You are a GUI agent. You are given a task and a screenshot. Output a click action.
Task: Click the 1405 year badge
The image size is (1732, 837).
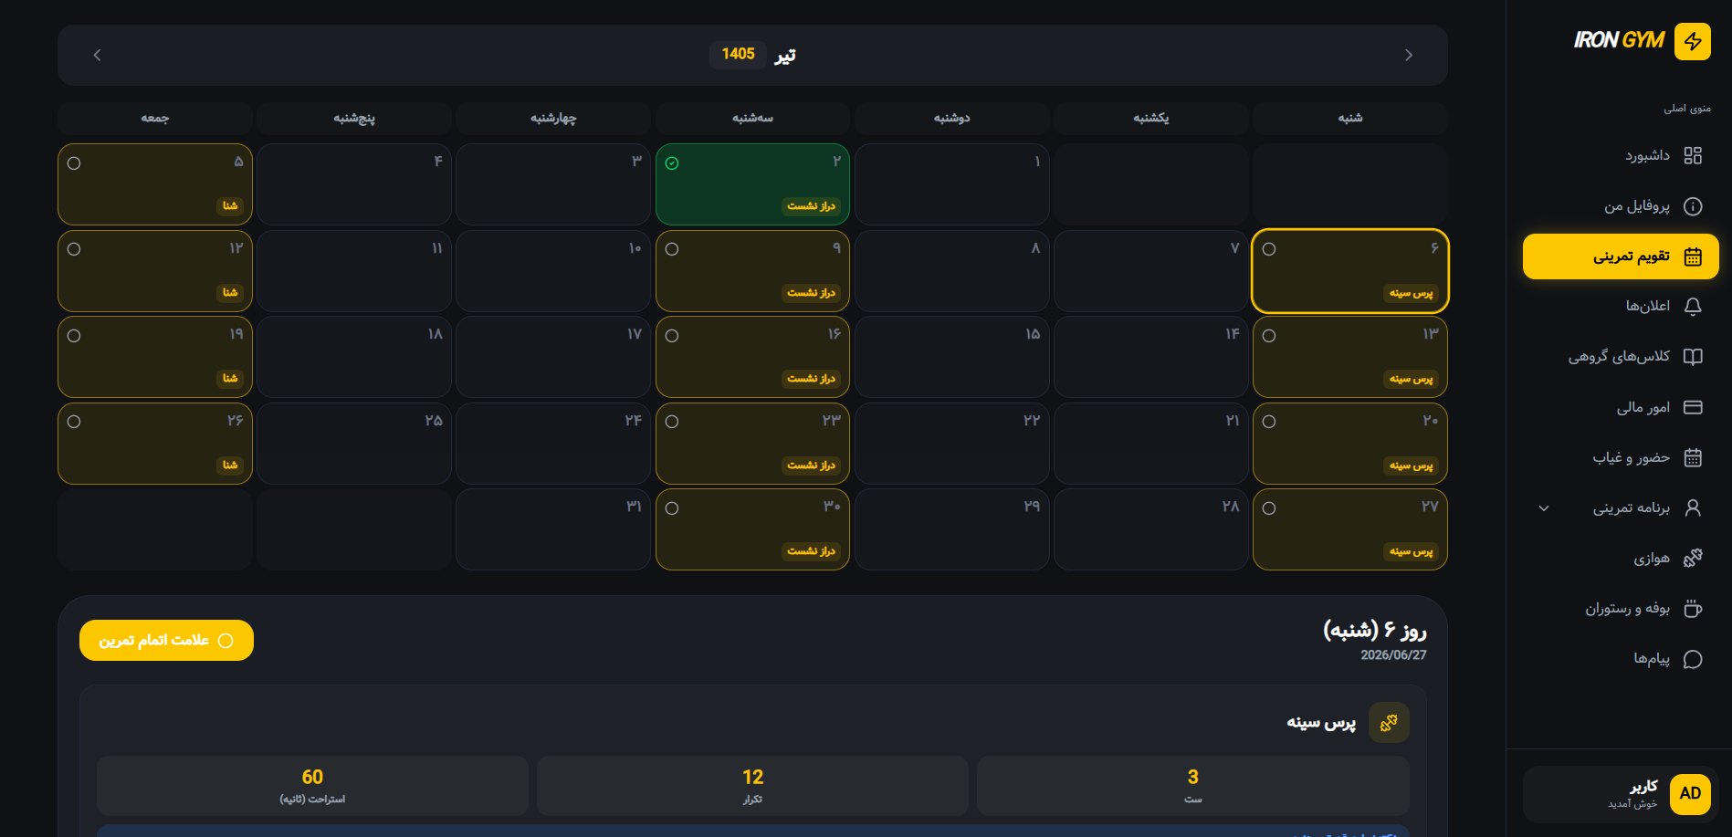point(738,54)
